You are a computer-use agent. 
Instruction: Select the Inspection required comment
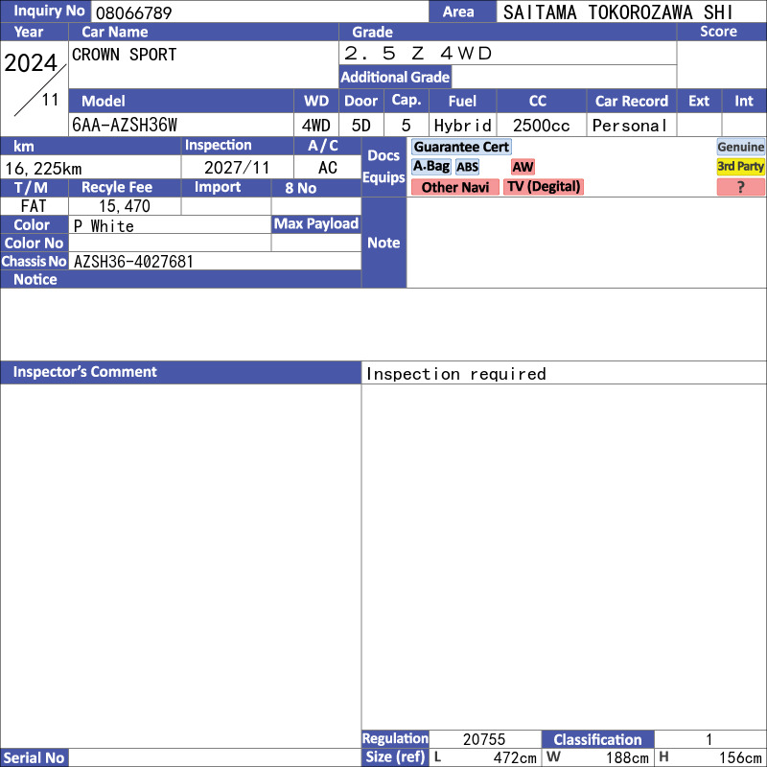(456, 374)
